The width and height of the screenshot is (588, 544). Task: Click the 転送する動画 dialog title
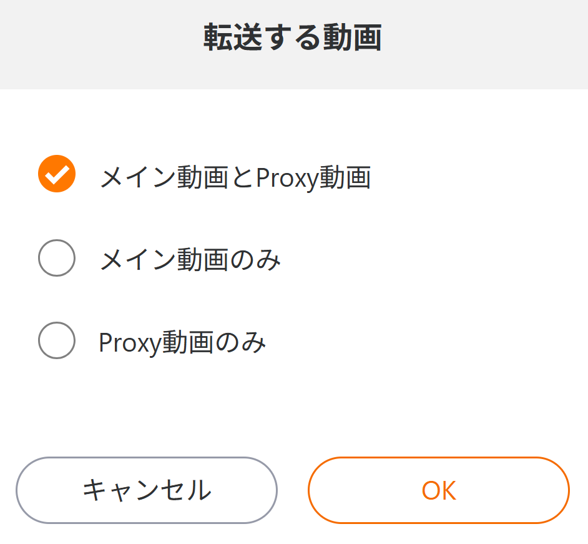pyautogui.click(x=293, y=39)
